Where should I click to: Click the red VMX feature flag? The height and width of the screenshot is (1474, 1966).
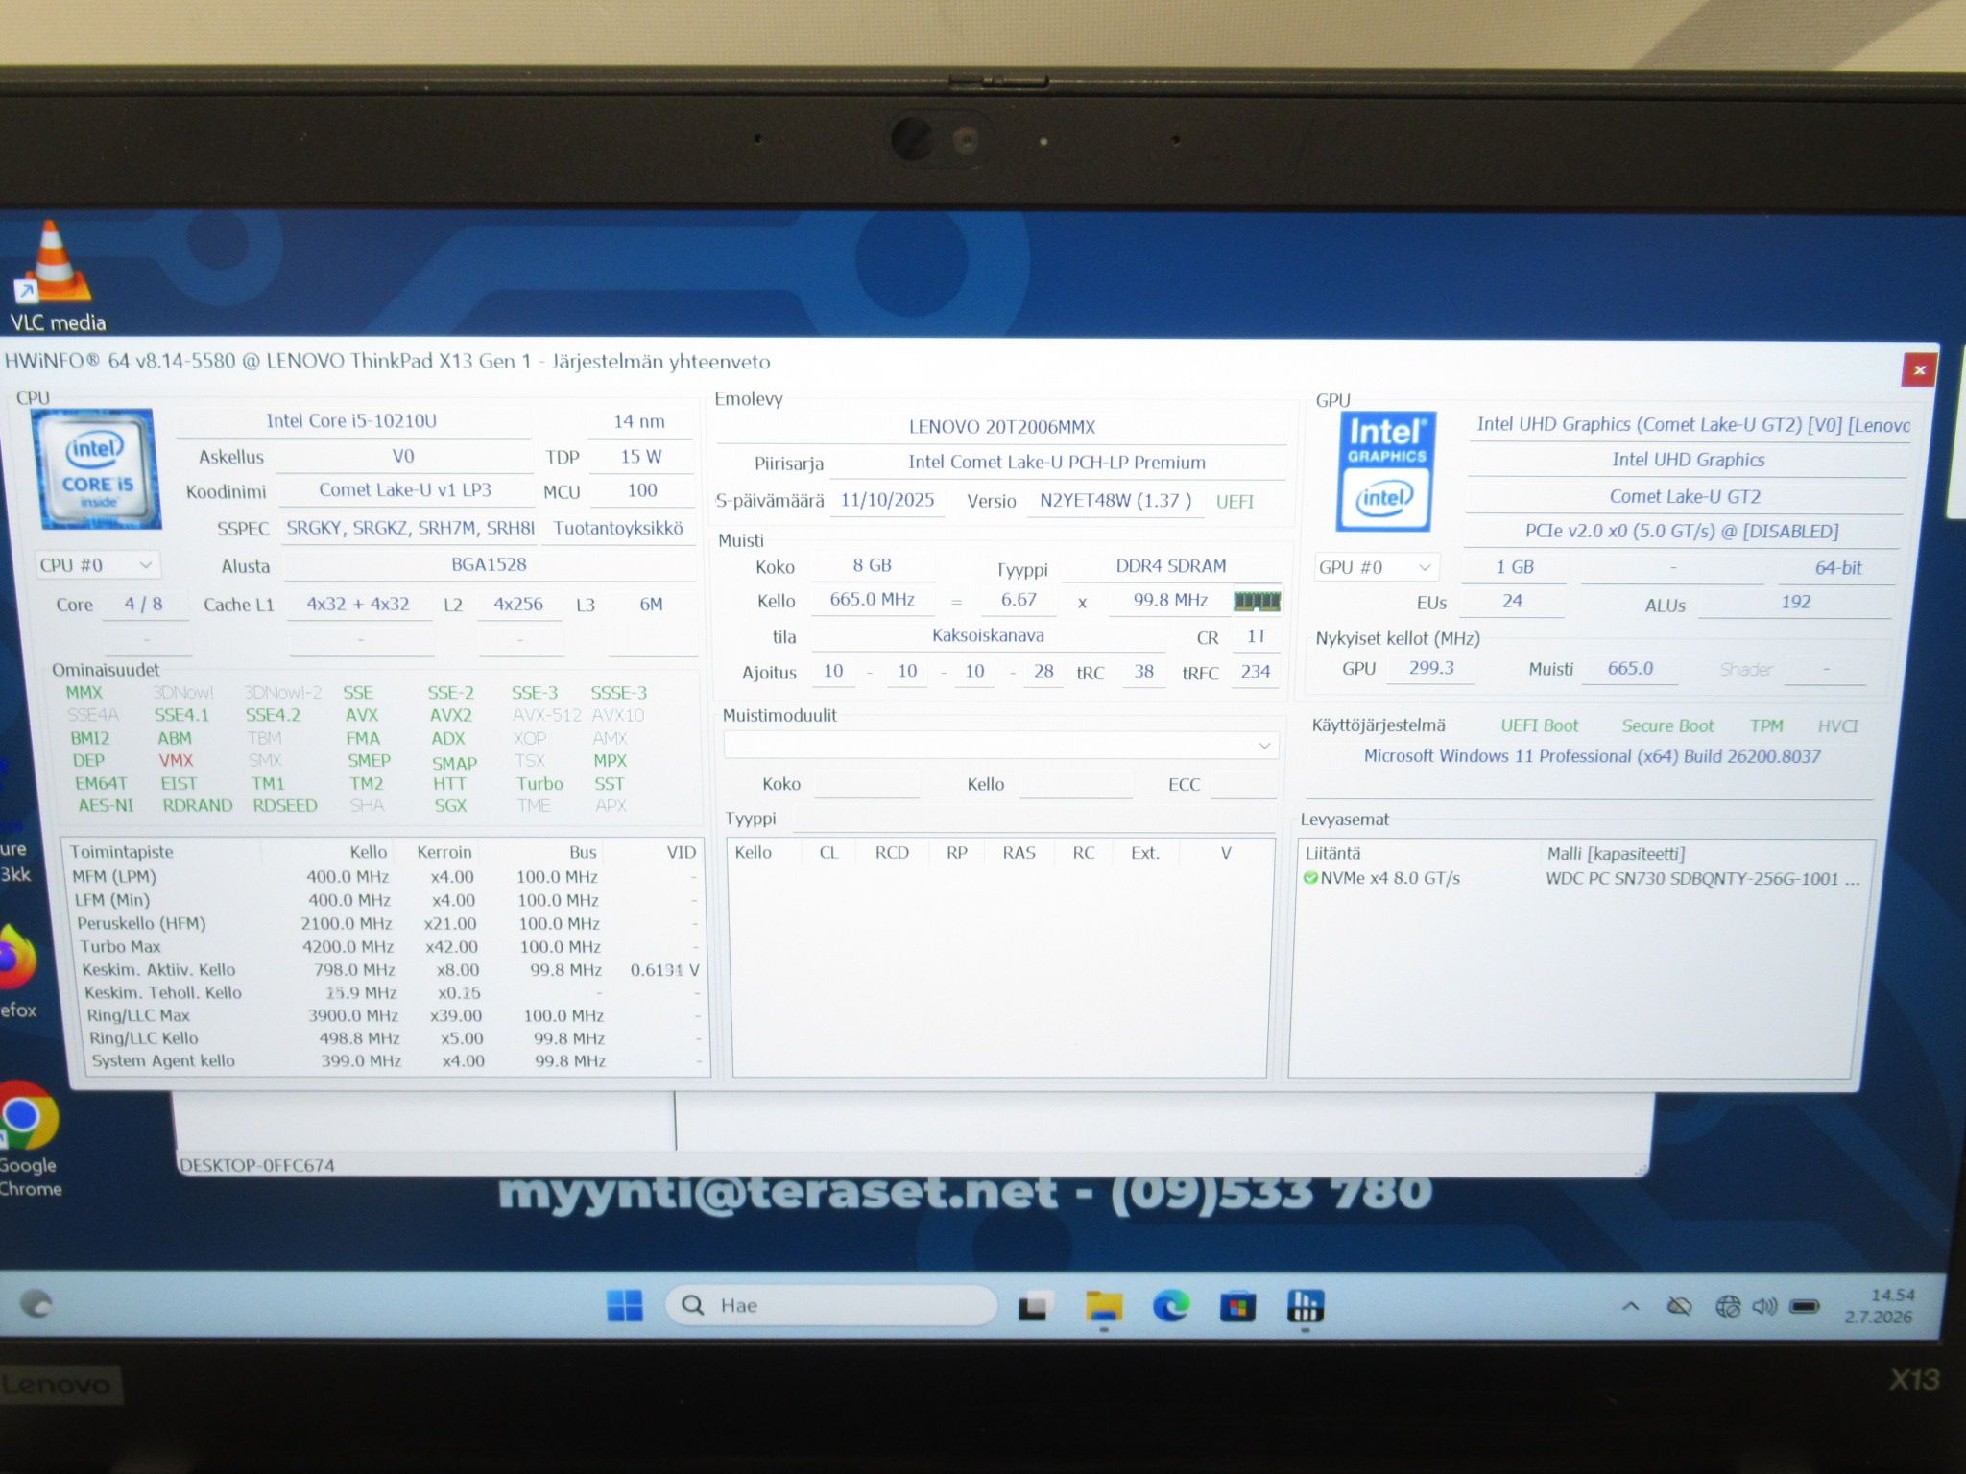176,760
